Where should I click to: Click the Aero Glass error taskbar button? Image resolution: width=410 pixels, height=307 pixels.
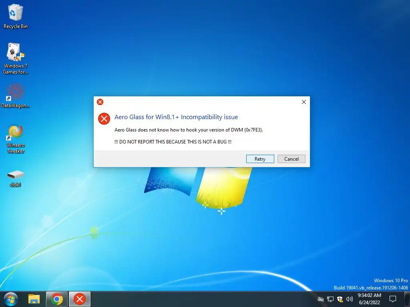pos(80,299)
